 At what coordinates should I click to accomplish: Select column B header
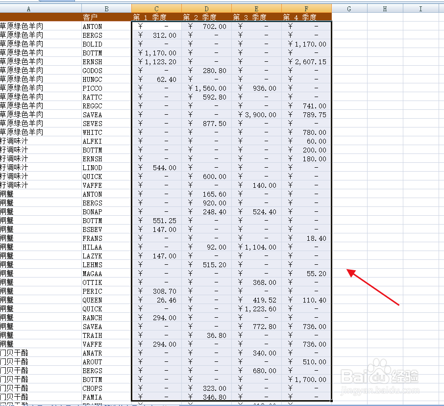(x=106, y=8)
